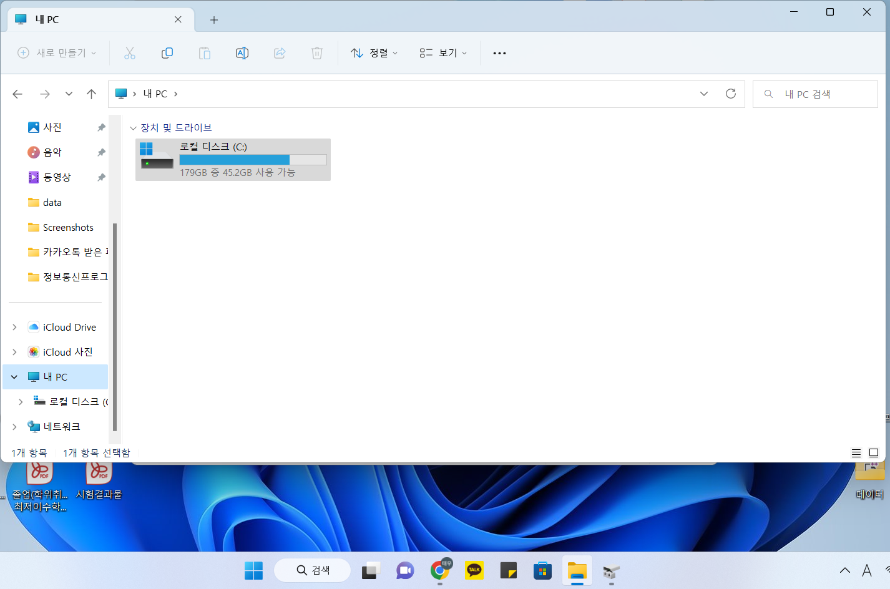Select 네트워크 in the sidebar
The image size is (890, 589).
(61, 427)
